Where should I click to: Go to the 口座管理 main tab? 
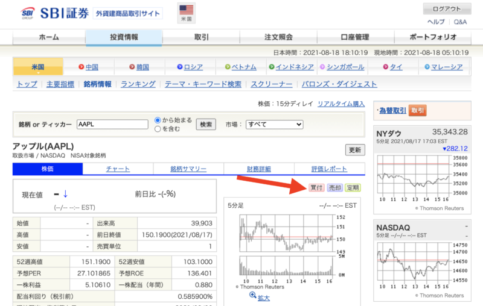pos(355,37)
